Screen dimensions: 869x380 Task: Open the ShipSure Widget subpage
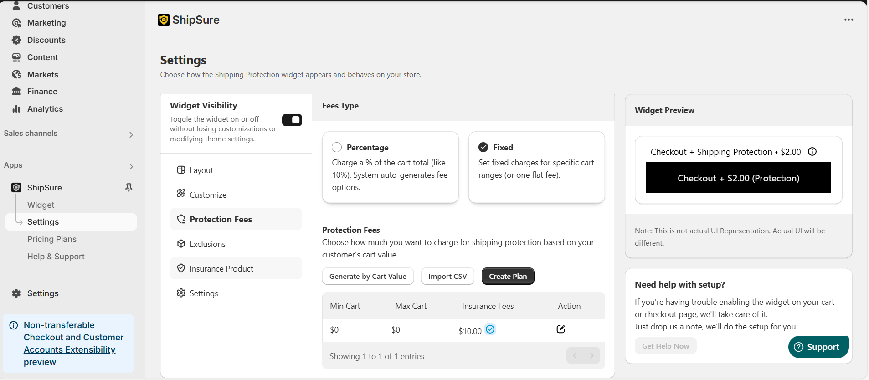pos(41,205)
